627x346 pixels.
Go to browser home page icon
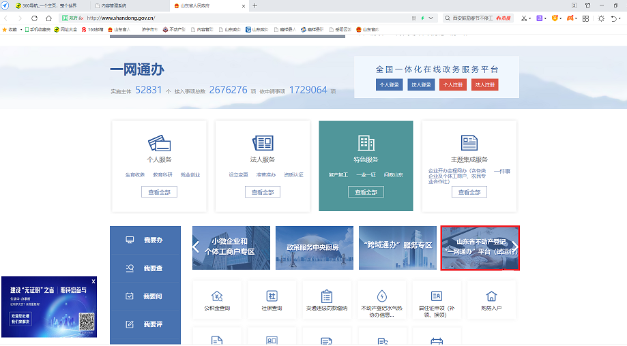pos(49,18)
